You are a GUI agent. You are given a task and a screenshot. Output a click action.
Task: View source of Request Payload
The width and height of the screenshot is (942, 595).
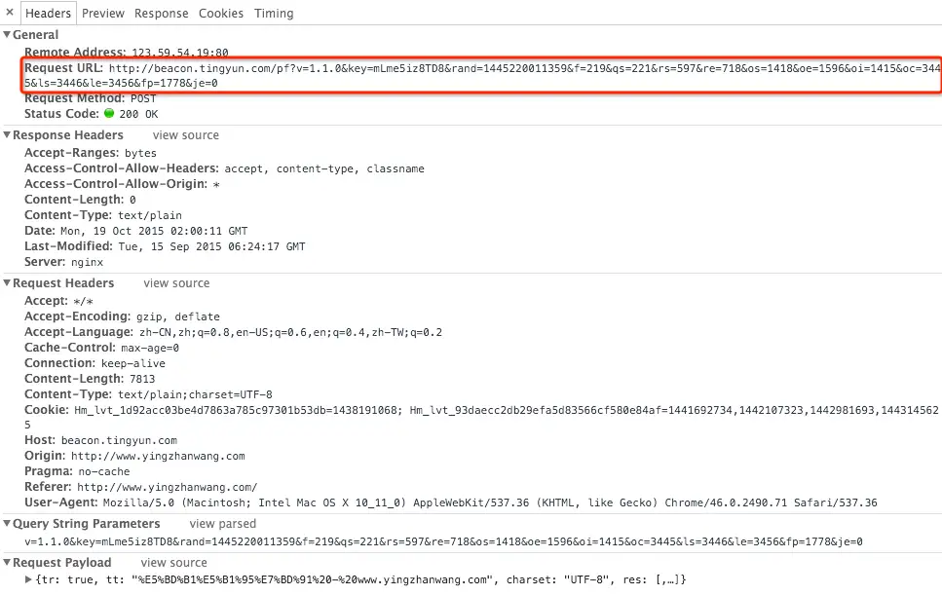coord(173,563)
